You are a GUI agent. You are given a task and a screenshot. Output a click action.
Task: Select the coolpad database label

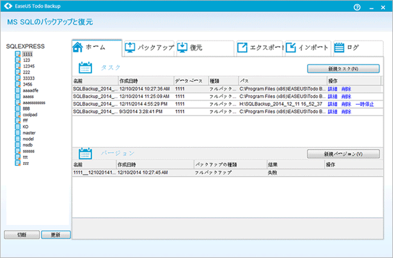(30, 115)
